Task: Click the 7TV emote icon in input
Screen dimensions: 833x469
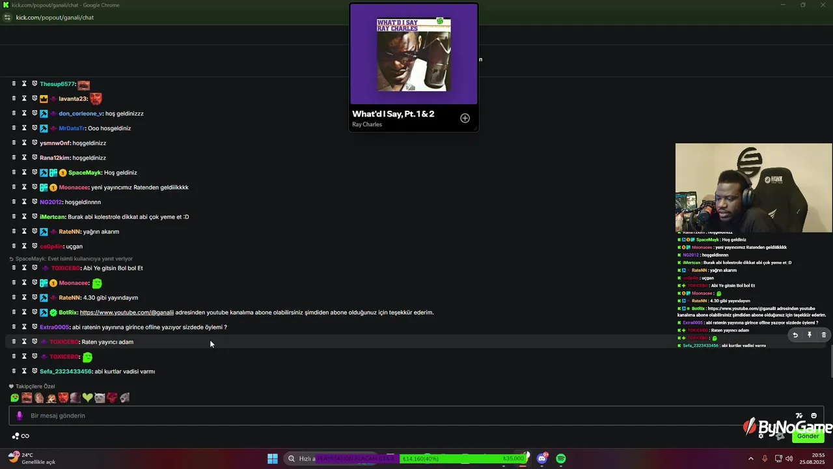Action: click(x=799, y=416)
